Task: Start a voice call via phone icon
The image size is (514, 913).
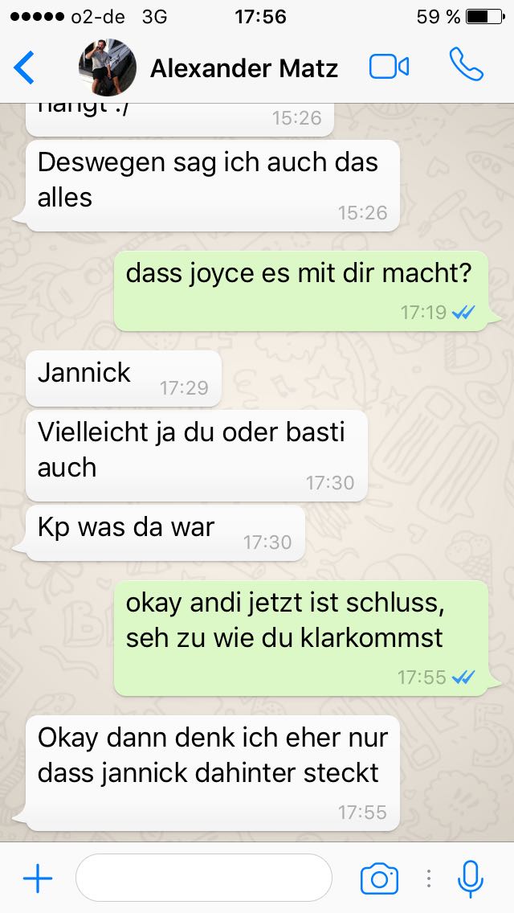Action: (x=467, y=64)
